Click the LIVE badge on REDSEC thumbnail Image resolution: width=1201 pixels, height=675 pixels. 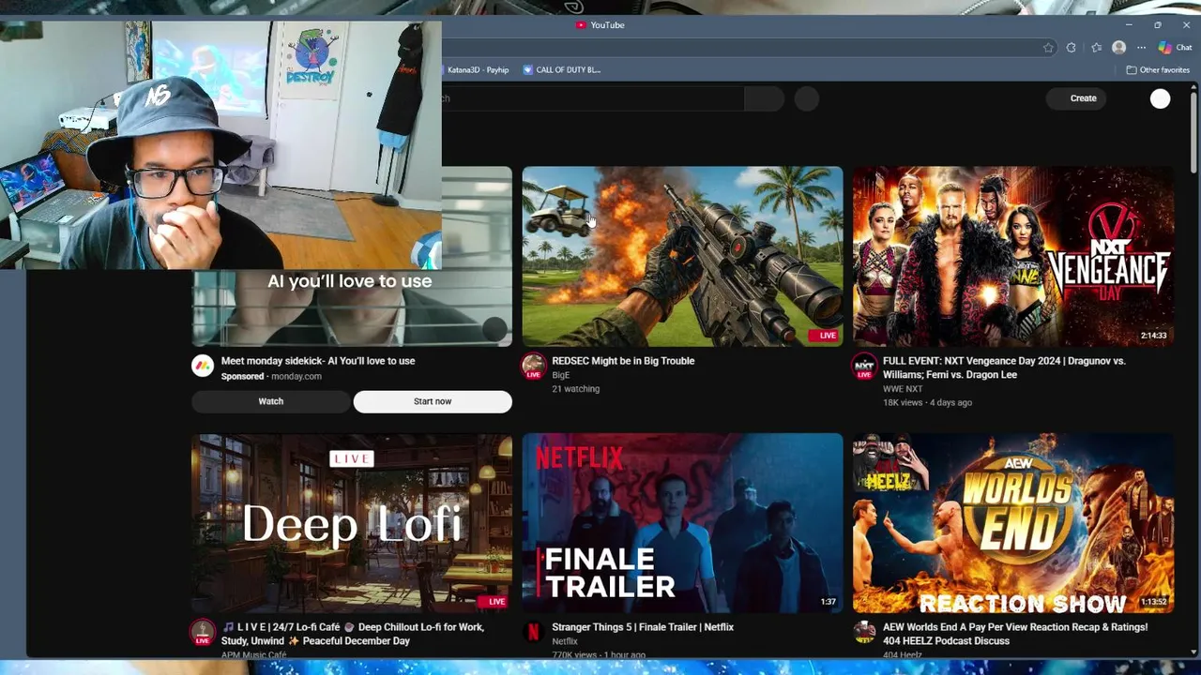(x=823, y=336)
